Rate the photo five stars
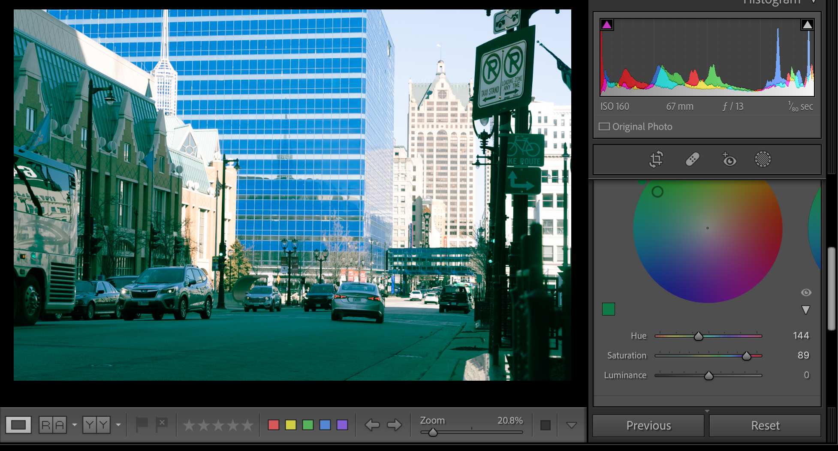The width and height of the screenshot is (838, 451). click(x=249, y=425)
